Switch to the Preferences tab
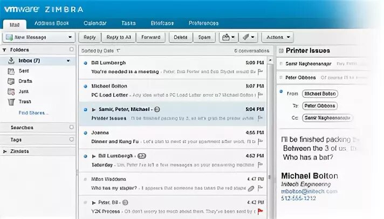The width and height of the screenshot is (384, 219). pyautogui.click(x=203, y=23)
